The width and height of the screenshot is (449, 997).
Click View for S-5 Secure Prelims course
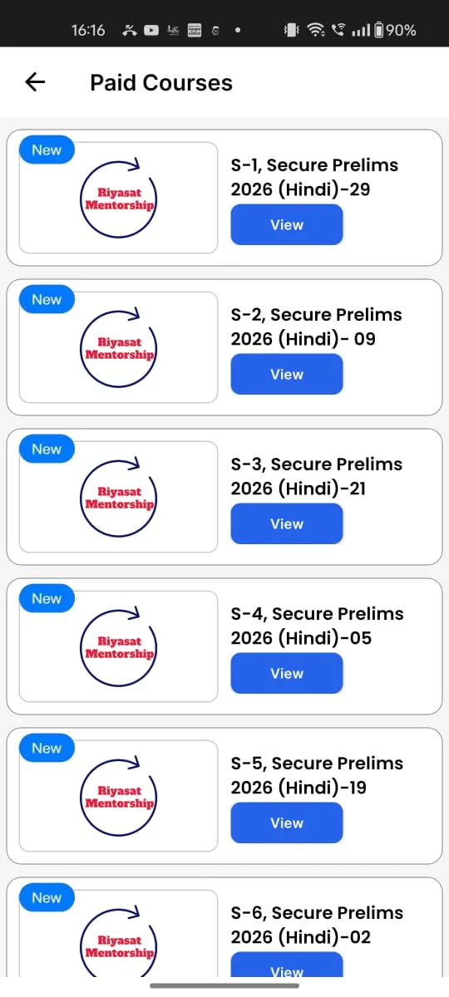287,823
